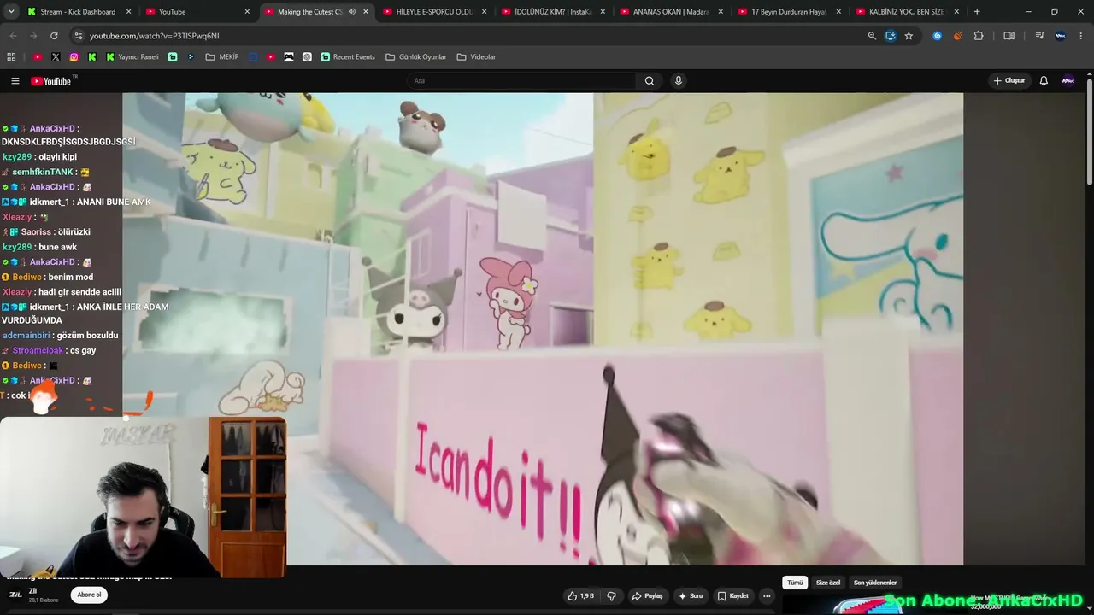Bookmark this page with the star icon
Screen dimensions: 1094x615
(x=909, y=36)
